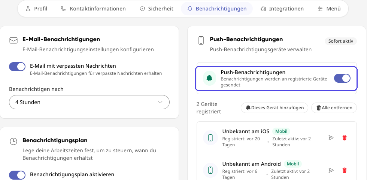Go to the Integrationen tab
This screenshot has height=180, width=367.
[282, 9]
